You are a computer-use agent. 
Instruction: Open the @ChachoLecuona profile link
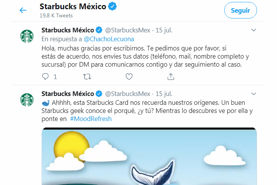[x=109, y=39]
